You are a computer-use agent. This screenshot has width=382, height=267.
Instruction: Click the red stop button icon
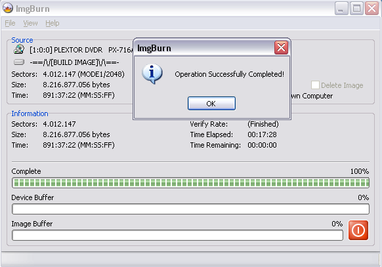(x=358, y=230)
